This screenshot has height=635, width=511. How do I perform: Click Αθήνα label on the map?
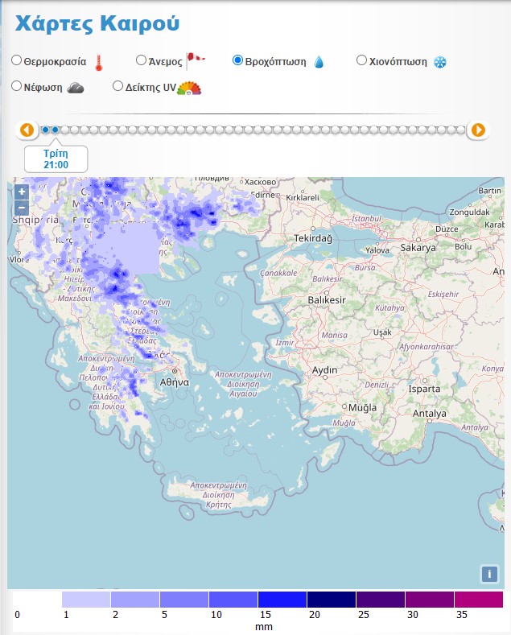174,382
